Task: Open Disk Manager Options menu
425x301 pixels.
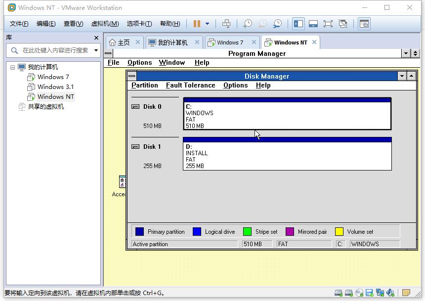Action: (x=236, y=86)
